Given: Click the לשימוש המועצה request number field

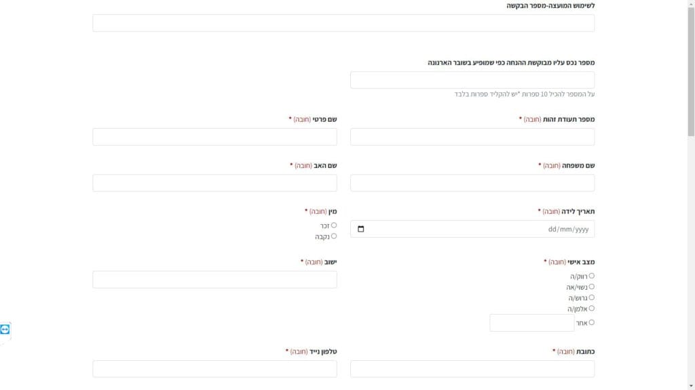Looking at the screenshot, I should tap(343, 23).
